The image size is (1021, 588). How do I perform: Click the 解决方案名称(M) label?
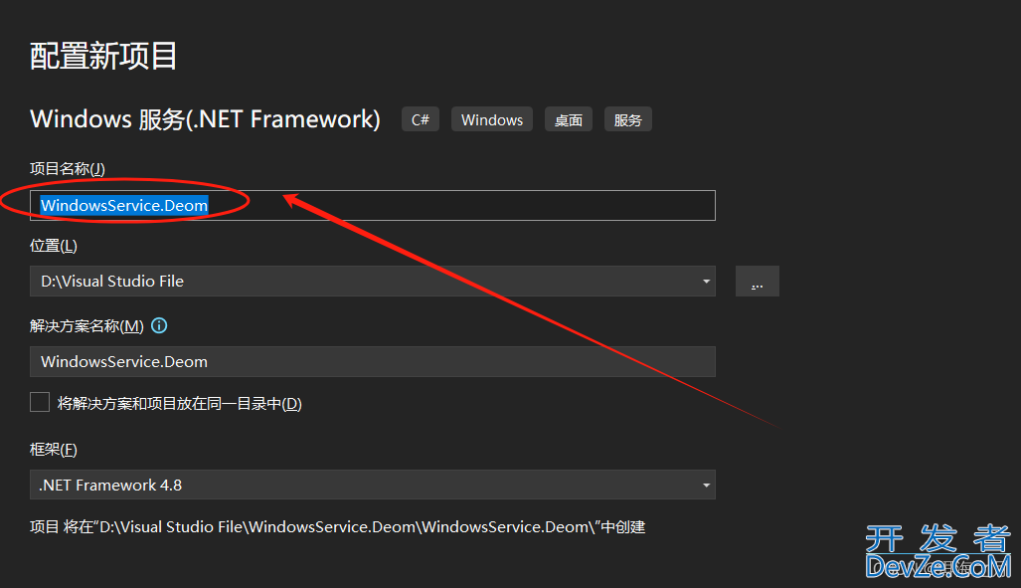click(86, 326)
